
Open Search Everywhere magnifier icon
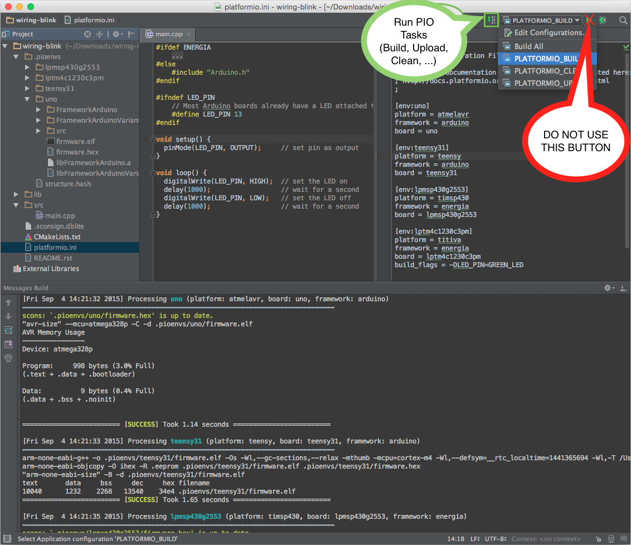(623, 20)
